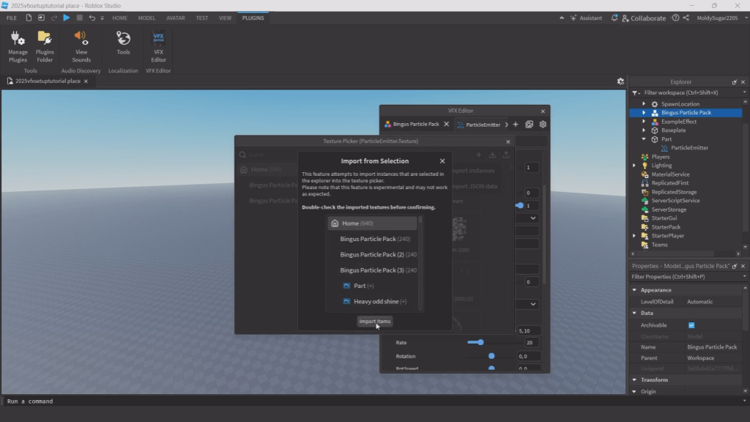Switch to the VIEW ribbon tab
The width and height of the screenshot is (750, 422).
[225, 18]
